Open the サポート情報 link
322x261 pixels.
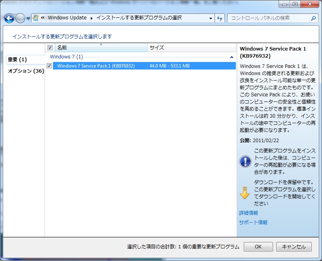pos(253,222)
